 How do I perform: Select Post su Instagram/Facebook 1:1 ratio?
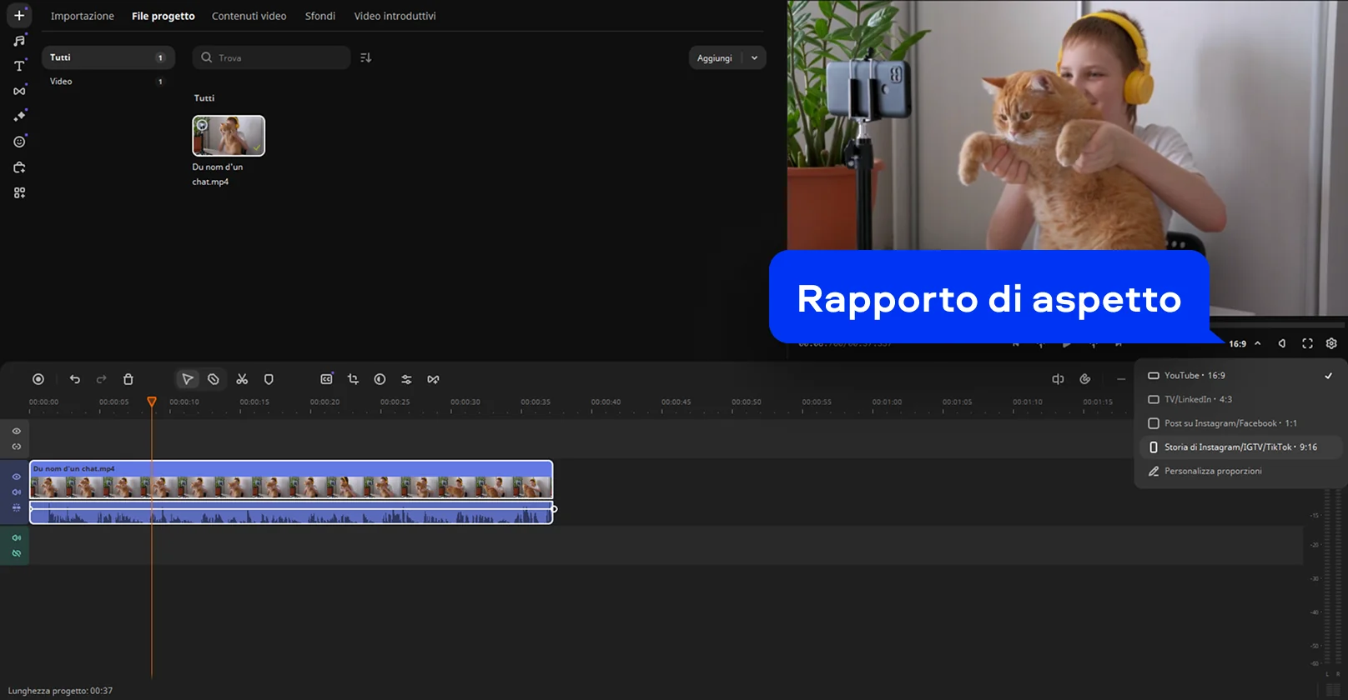click(x=1230, y=423)
